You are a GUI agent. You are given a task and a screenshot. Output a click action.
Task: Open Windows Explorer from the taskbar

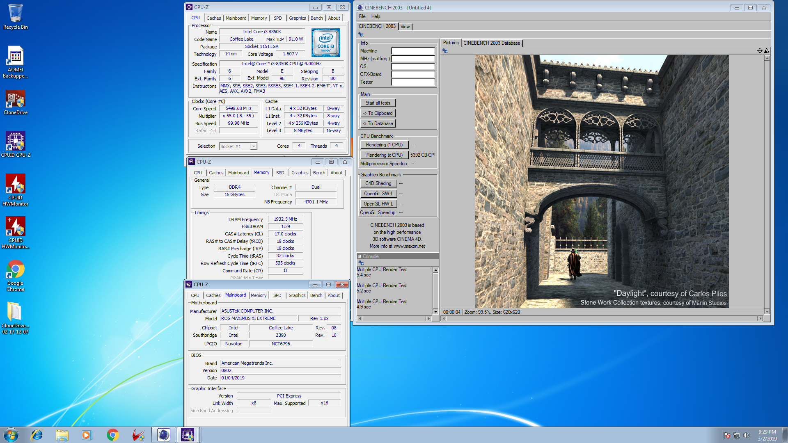(62, 435)
